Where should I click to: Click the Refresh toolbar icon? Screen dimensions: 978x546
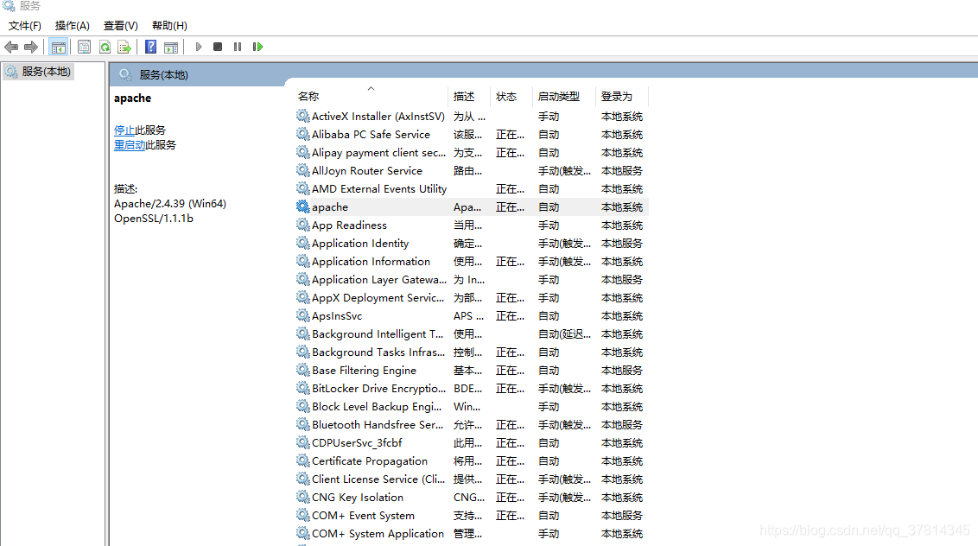(x=105, y=47)
